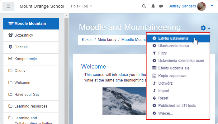Go to Have your Say section
Viewport: 218px width, 124px height.
click(x=31, y=95)
